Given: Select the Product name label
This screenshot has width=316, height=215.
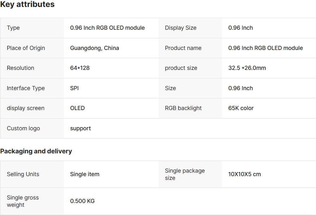Looking at the screenshot, I should [x=183, y=48].
